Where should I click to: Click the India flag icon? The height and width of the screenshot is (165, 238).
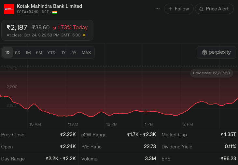(x=55, y=12)
